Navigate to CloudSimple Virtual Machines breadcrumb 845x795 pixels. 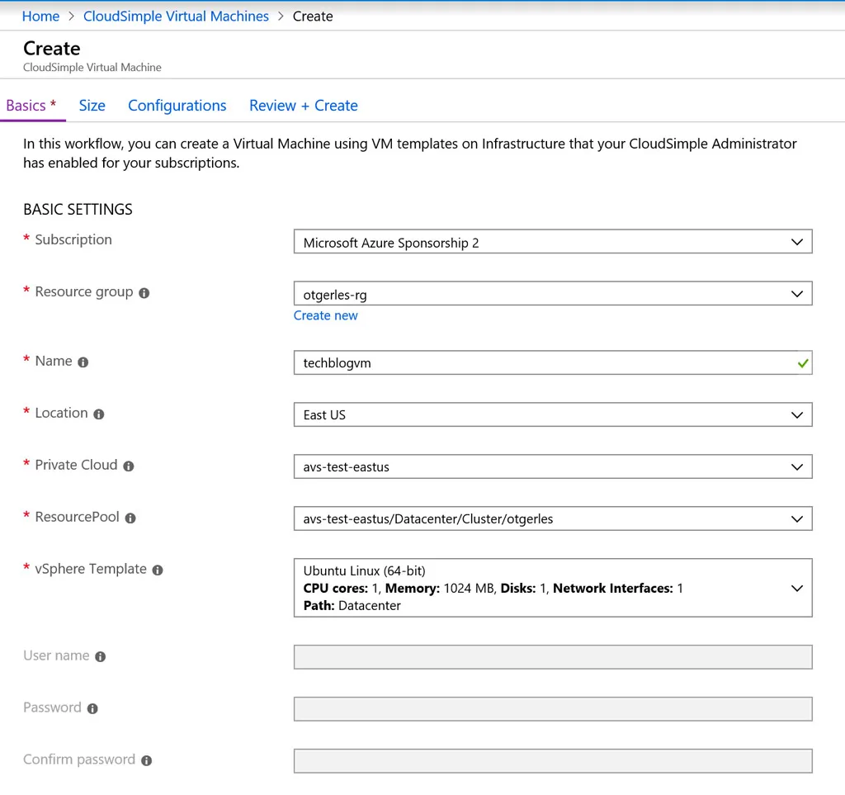pyautogui.click(x=176, y=16)
